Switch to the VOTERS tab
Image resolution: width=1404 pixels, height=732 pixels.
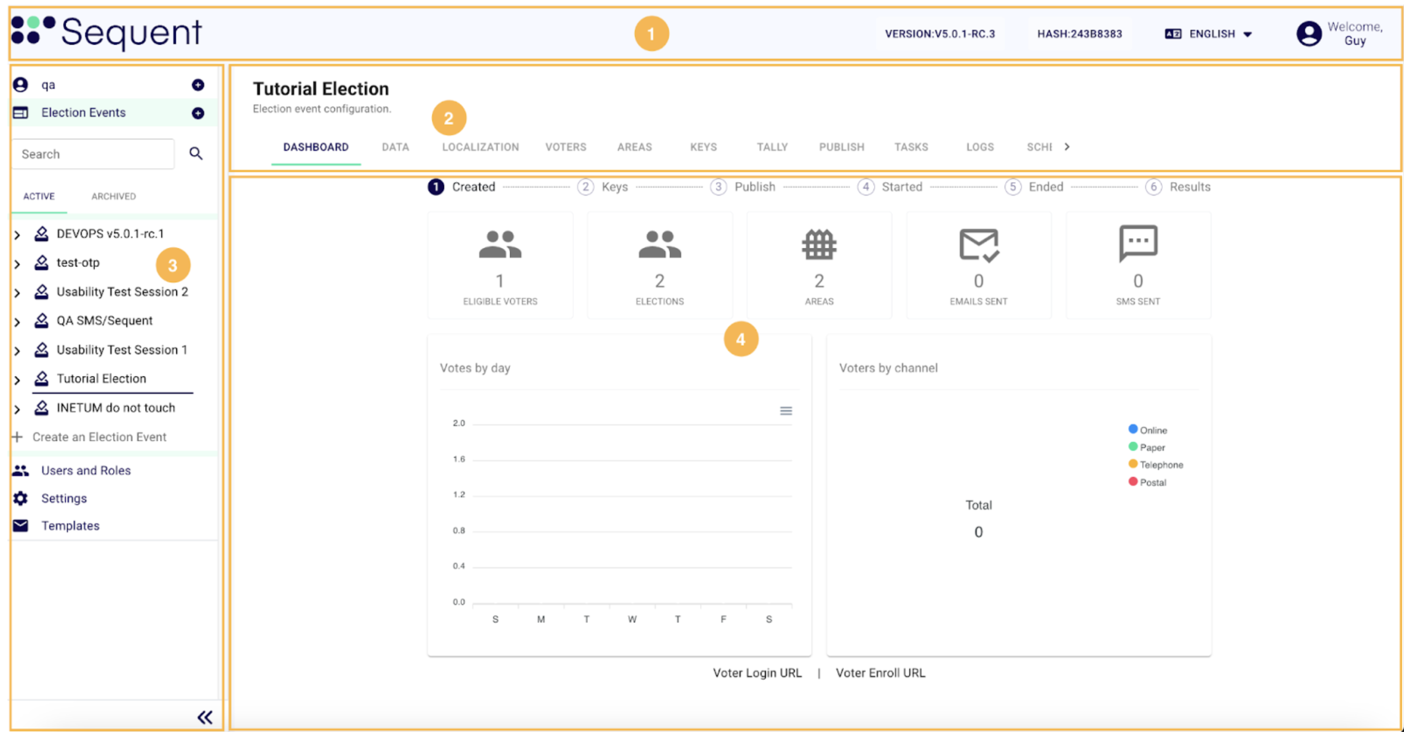tap(566, 147)
